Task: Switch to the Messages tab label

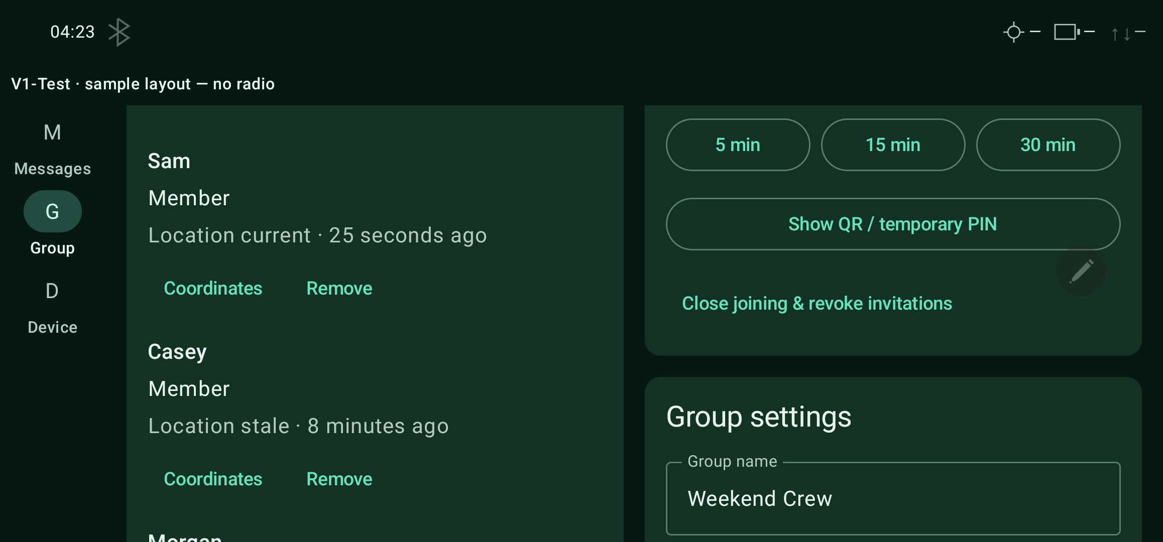Action: pyautogui.click(x=53, y=169)
